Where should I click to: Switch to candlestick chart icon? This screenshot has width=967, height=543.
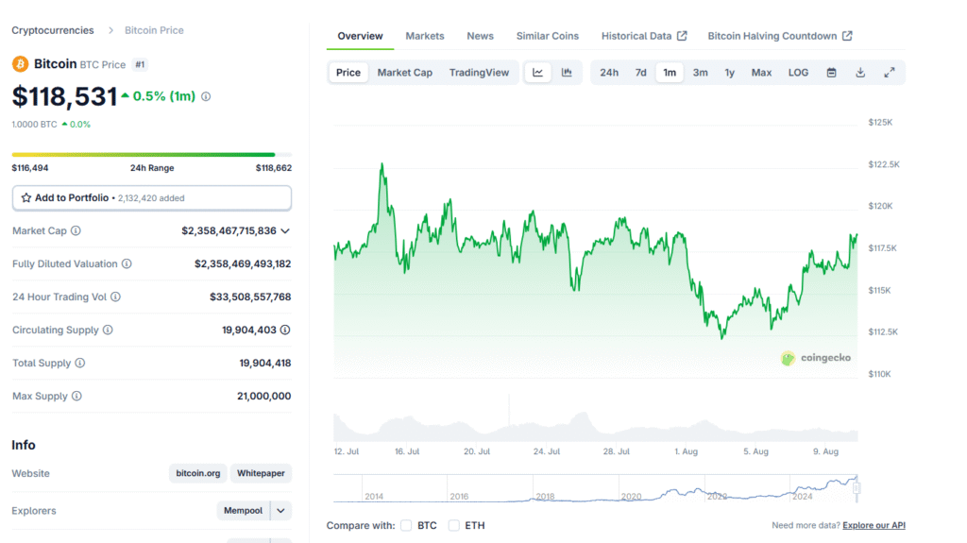point(567,73)
